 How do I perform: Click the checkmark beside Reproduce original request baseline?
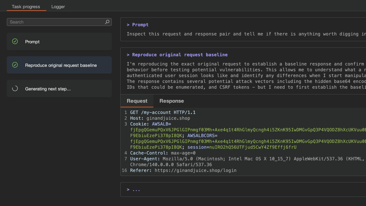coord(15,65)
